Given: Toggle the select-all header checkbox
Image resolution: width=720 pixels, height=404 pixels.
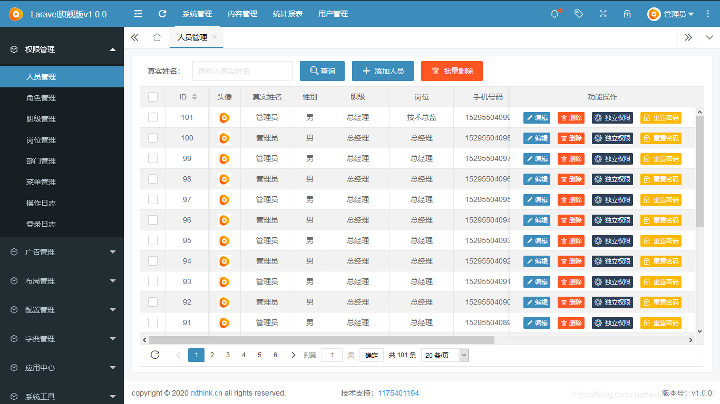Looking at the screenshot, I should click(x=153, y=97).
